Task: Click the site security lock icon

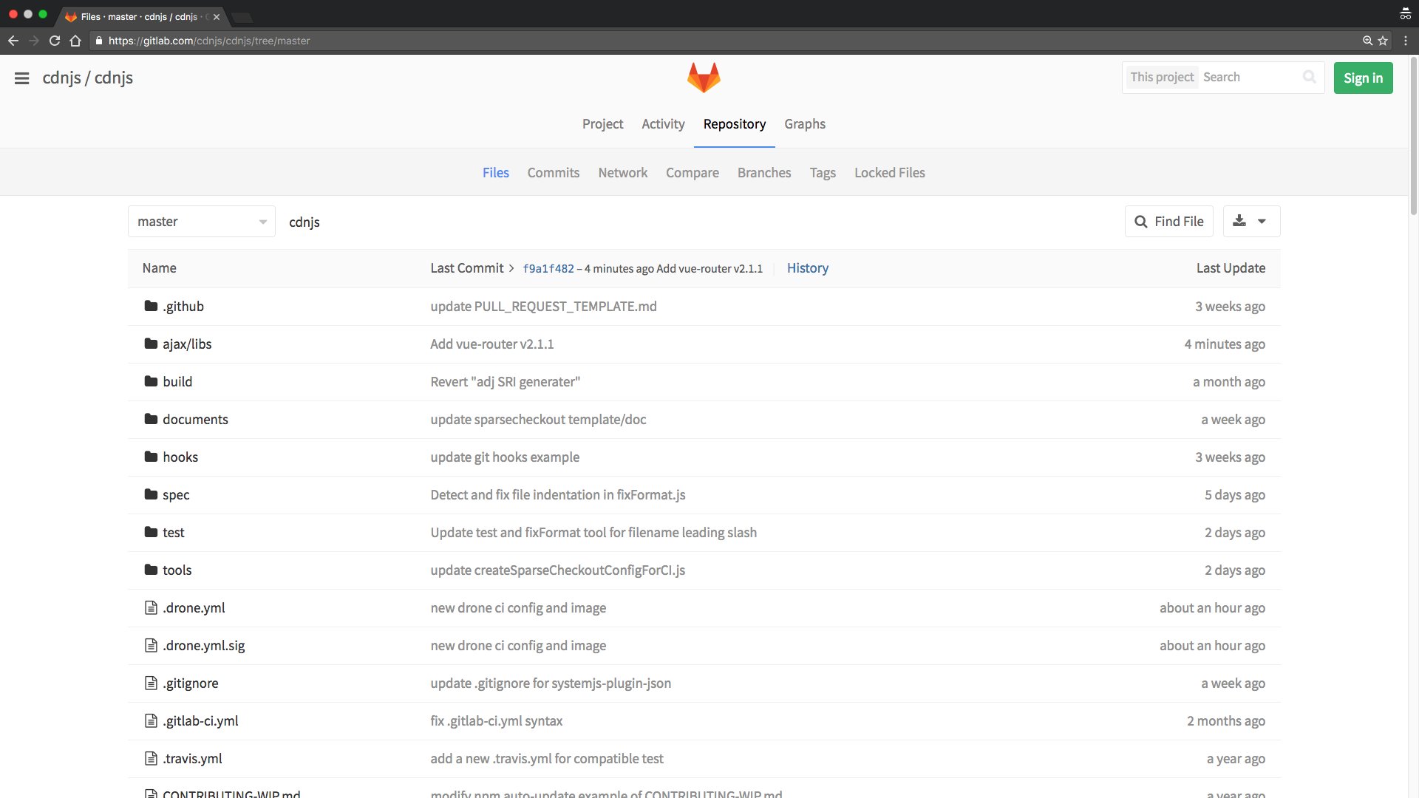Action: coord(98,41)
